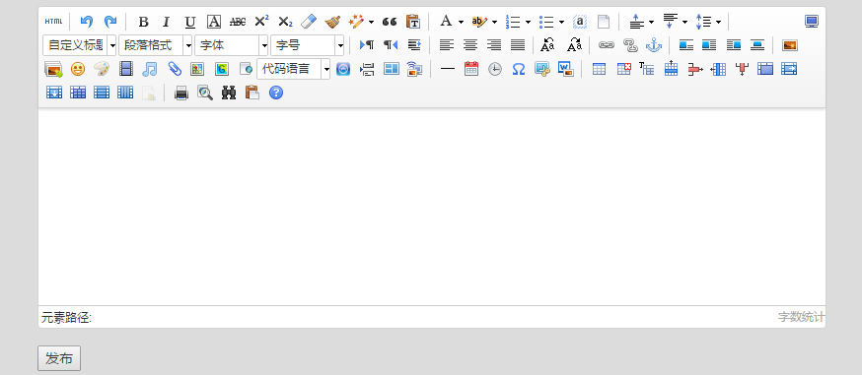Apply first line indent
The width and height of the screenshot is (862, 375).
pyautogui.click(x=414, y=45)
